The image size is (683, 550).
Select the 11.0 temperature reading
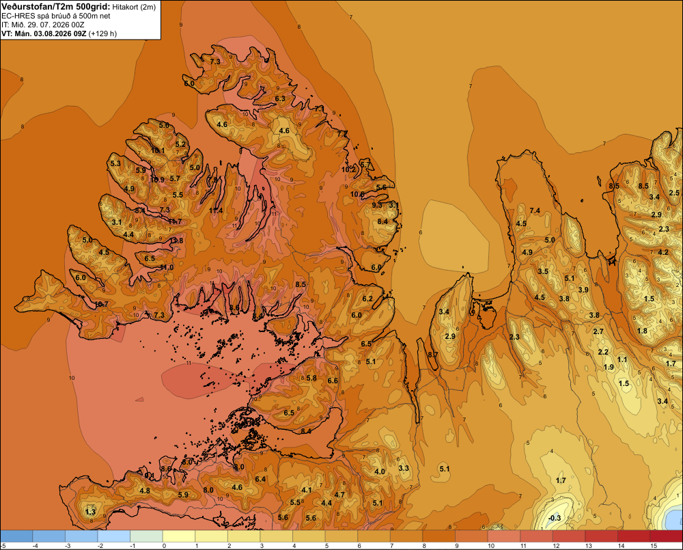coord(167,267)
